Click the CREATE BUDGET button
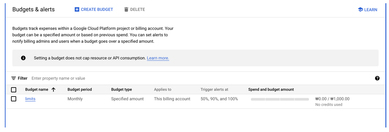The image size is (389, 132). coord(94,10)
